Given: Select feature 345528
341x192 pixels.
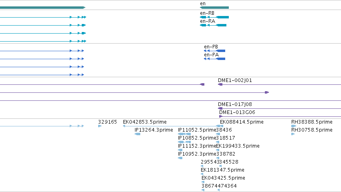Looking at the screenshot, I should (220, 166).
